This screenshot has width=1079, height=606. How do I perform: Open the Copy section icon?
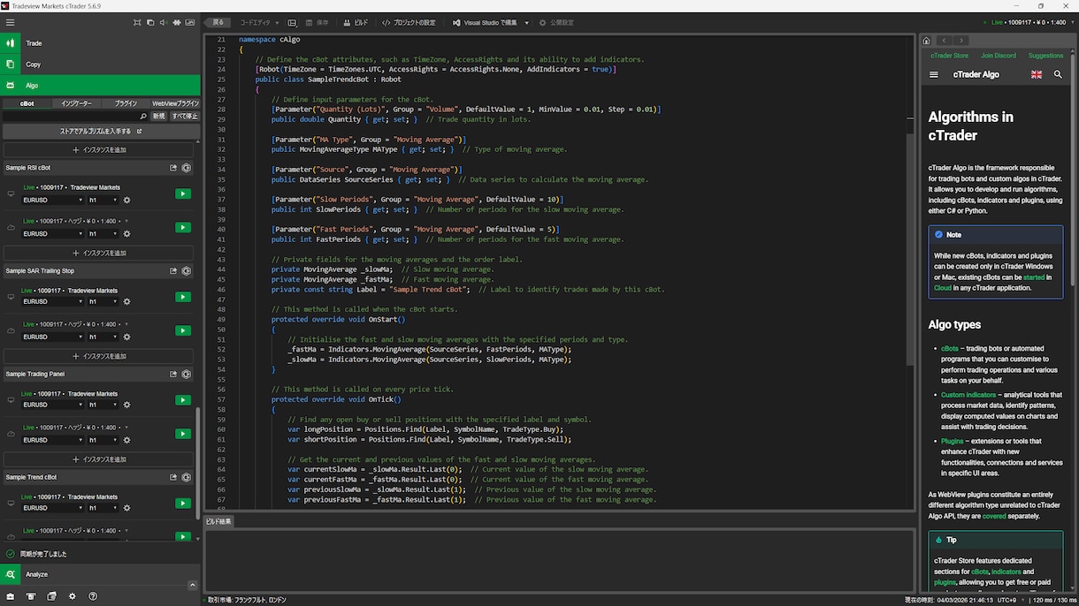point(10,64)
